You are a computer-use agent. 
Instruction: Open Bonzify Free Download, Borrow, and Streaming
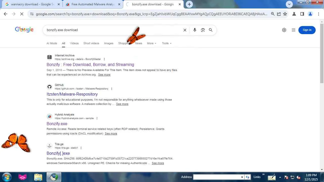tap(90, 65)
